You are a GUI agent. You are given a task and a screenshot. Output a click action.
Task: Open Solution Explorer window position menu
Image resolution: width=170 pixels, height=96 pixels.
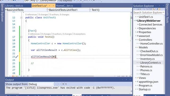click(156, 6)
